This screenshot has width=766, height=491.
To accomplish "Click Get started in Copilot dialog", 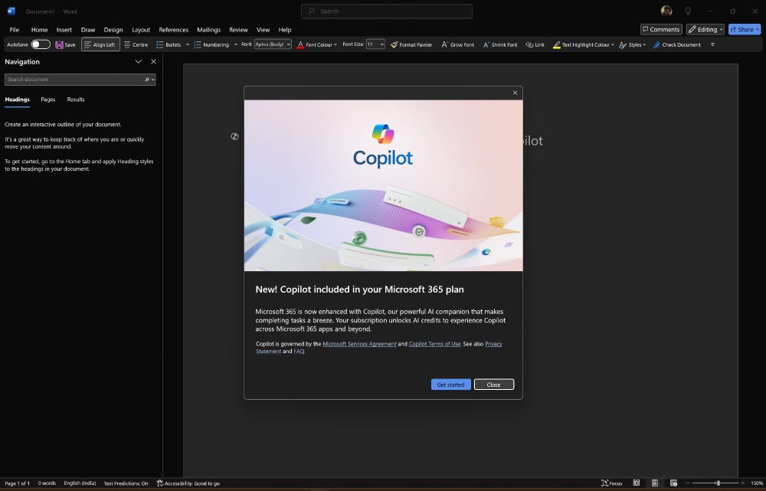I will click(x=450, y=385).
